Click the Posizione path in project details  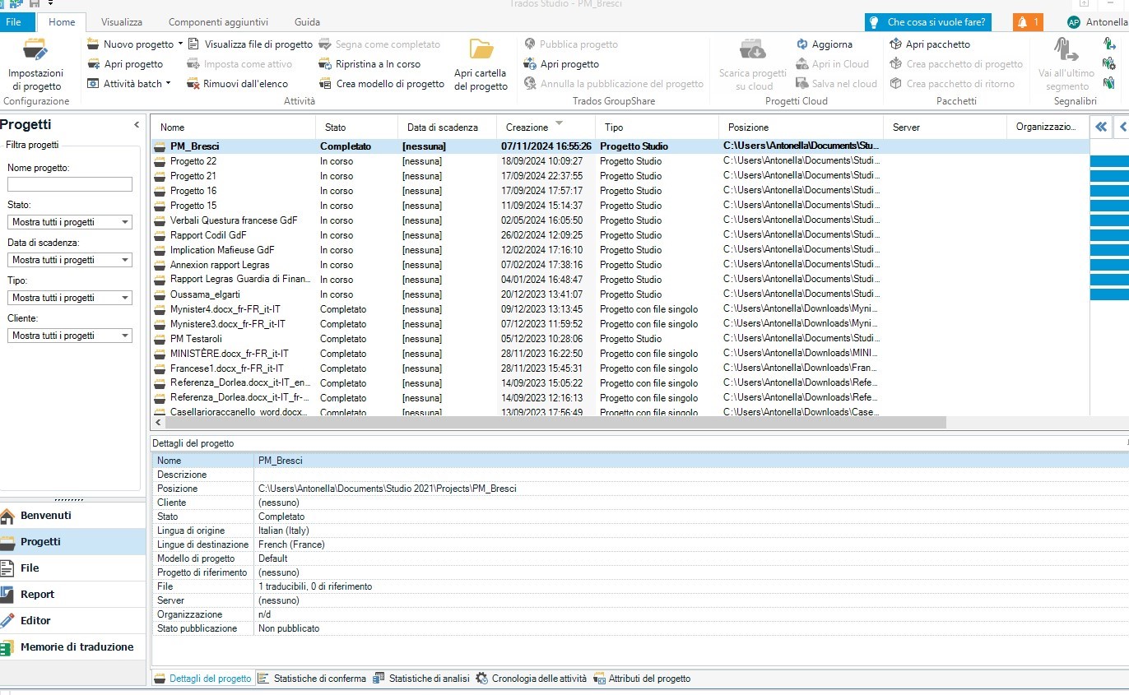tap(388, 489)
